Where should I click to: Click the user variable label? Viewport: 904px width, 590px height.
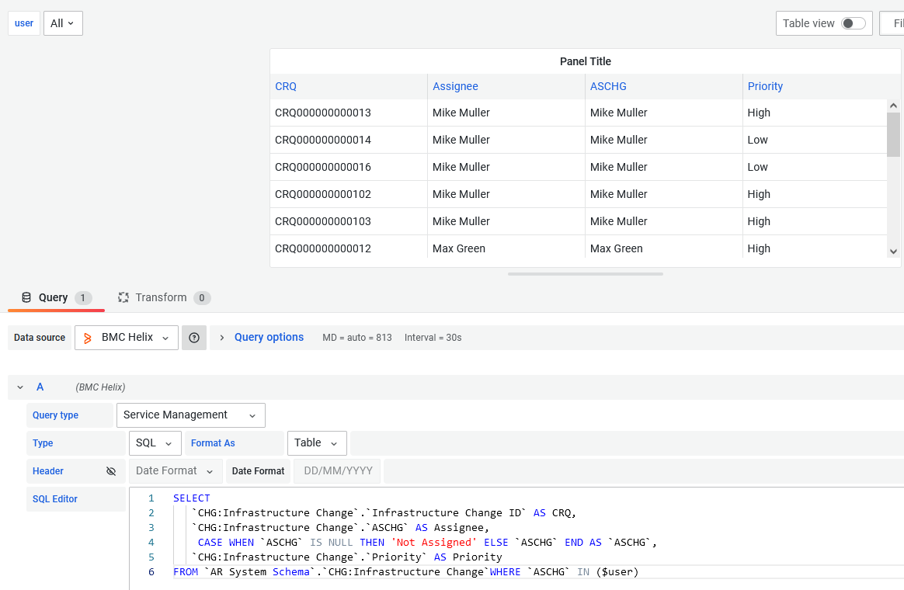point(24,23)
